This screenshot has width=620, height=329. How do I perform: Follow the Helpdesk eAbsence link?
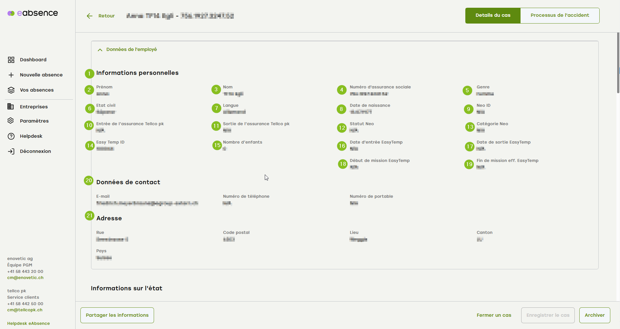tap(28, 324)
